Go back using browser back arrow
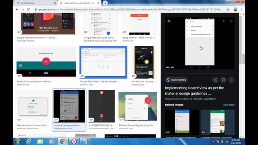258x145 pixels. [17, 10]
